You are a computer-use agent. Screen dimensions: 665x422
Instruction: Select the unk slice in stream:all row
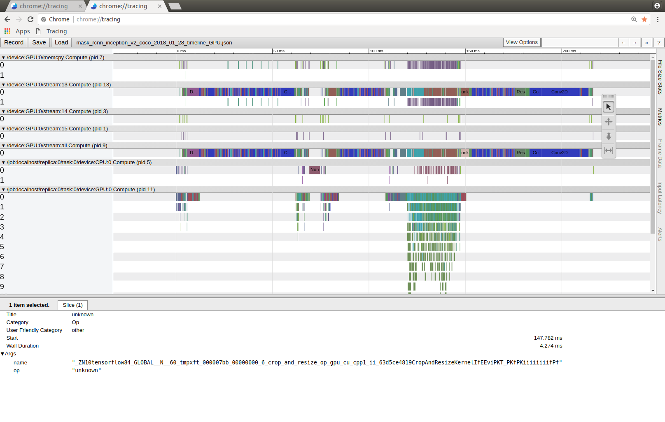(465, 153)
